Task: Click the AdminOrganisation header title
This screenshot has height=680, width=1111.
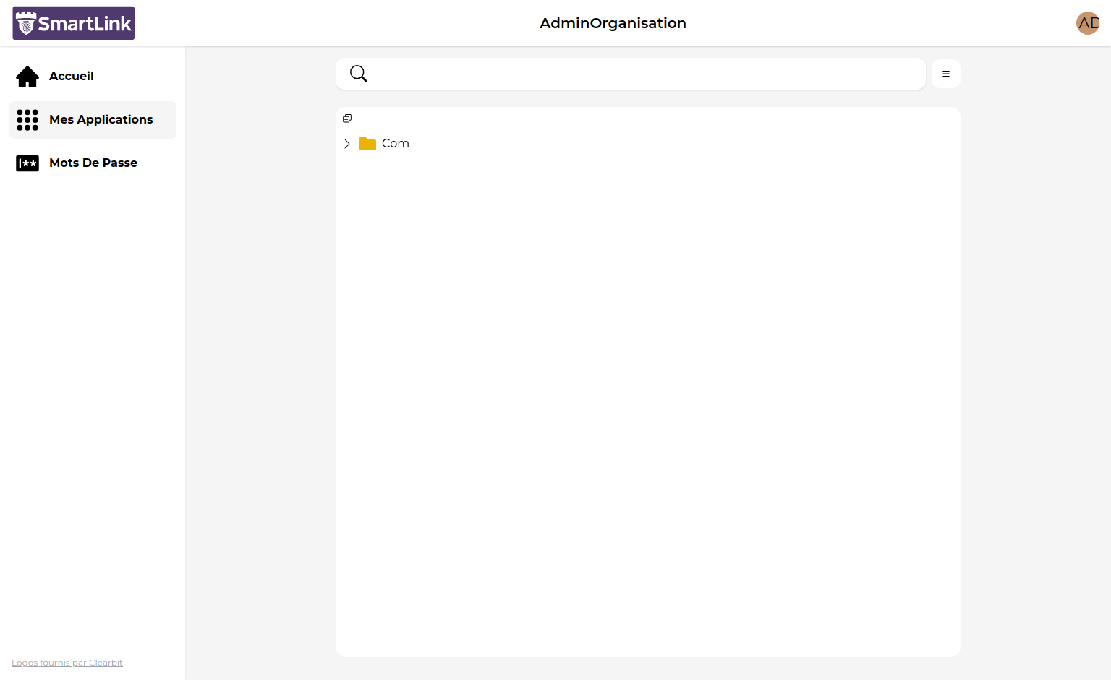Action: pos(613,23)
